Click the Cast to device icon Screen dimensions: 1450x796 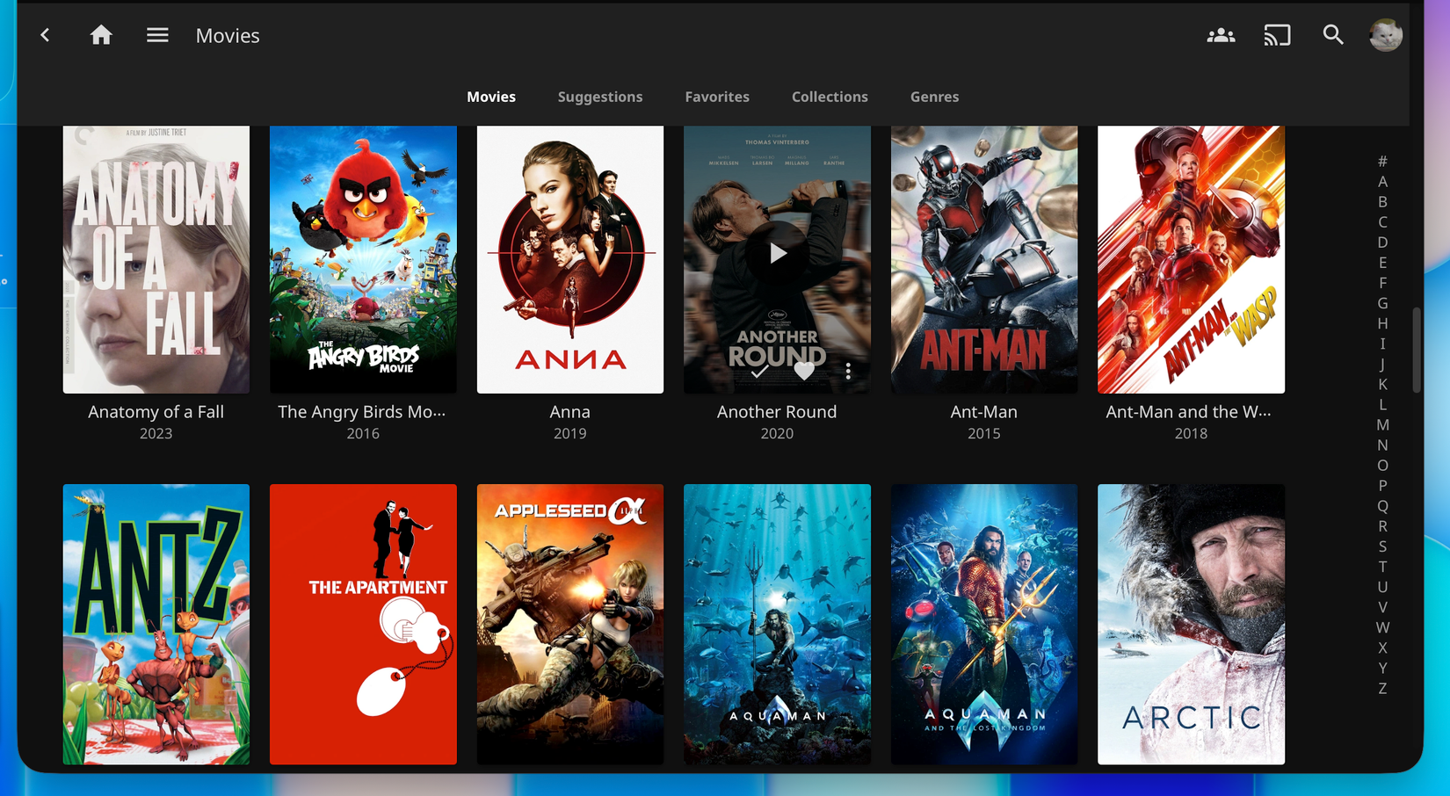pyautogui.click(x=1277, y=35)
